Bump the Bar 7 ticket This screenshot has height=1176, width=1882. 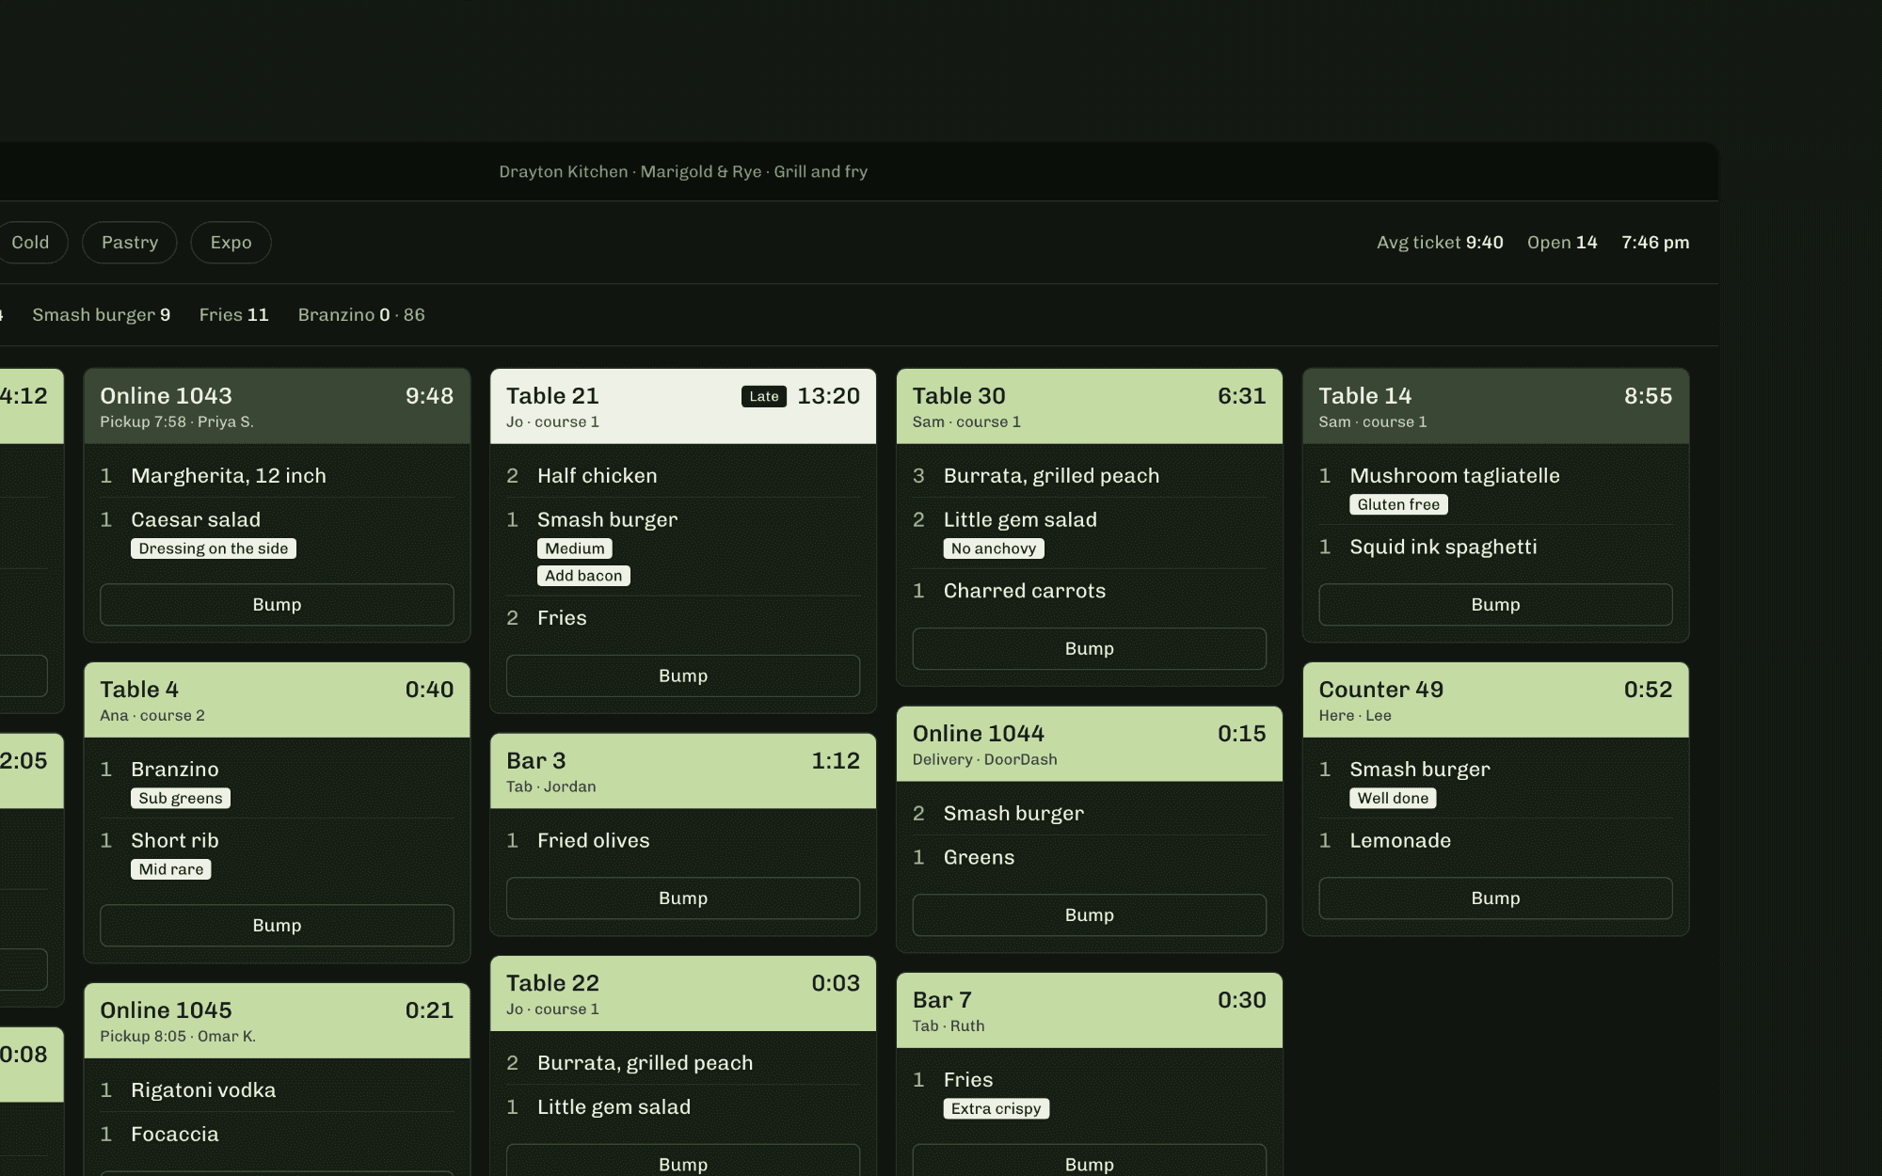(1090, 1162)
